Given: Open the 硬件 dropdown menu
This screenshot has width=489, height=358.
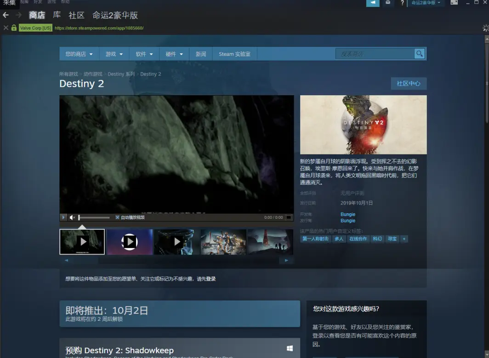Looking at the screenshot, I should pyautogui.click(x=174, y=54).
